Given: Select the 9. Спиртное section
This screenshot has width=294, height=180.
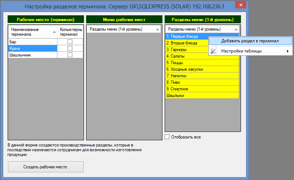Looking at the screenshot, I should pyautogui.click(x=202, y=89).
